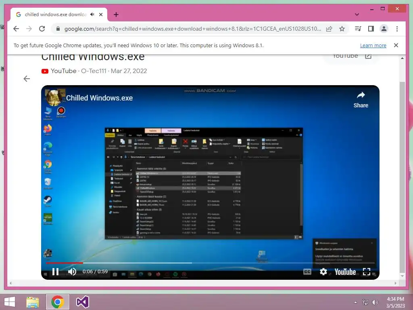Open the Chrome profile avatar menu
The width and height of the screenshot is (413, 310).
(384, 29)
